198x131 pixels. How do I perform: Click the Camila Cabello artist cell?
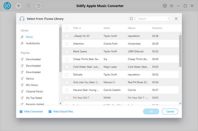(112, 90)
